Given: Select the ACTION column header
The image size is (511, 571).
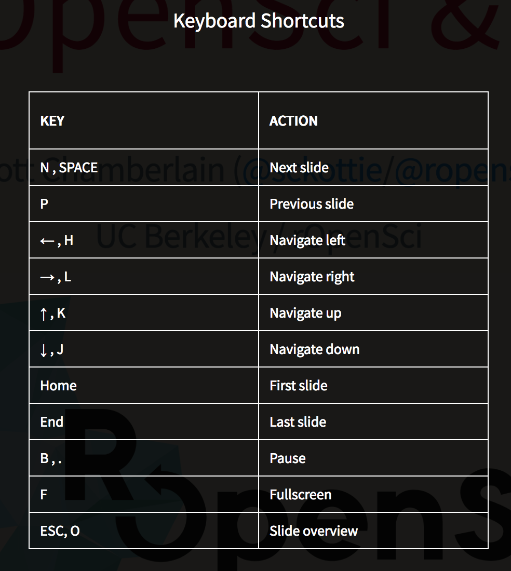Looking at the screenshot, I should coord(373,120).
